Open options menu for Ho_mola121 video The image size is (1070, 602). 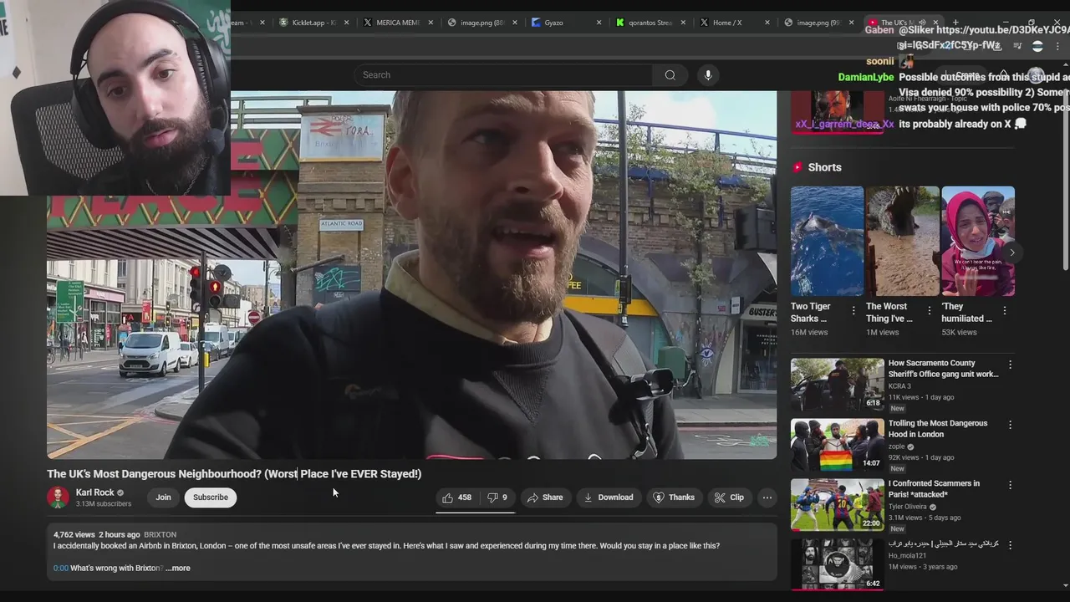click(1010, 545)
